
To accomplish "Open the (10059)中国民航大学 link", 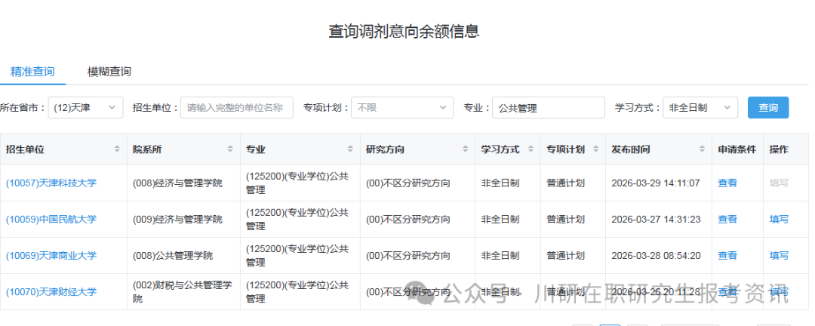I will pos(51,220).
